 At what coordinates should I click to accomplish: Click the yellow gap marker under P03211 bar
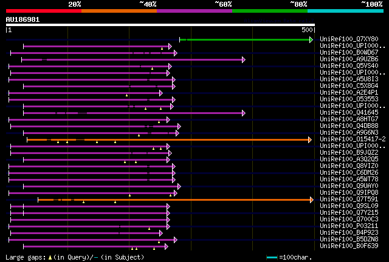click(x=149, y=229)
